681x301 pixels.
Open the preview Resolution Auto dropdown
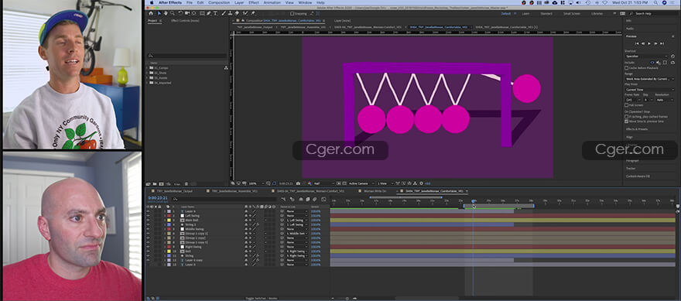665,100
